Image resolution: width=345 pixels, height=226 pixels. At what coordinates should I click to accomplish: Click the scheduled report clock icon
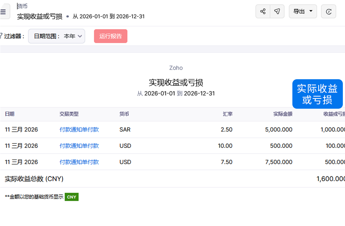[328, 11]
